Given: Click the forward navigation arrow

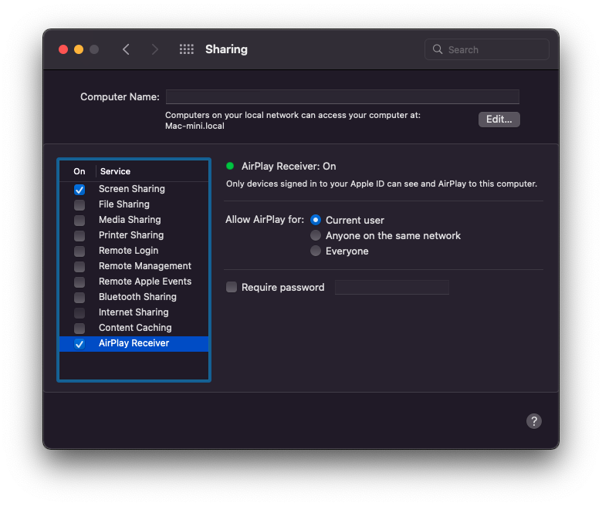Looking at the screenshot, I should [155, 49].
